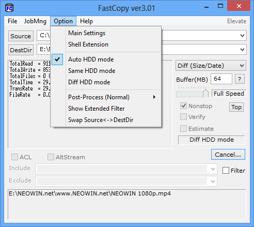Image resolution: width=254 pixels, height=227 pixels.
Task: Close the FastCopy window
Action: (239, 6)
